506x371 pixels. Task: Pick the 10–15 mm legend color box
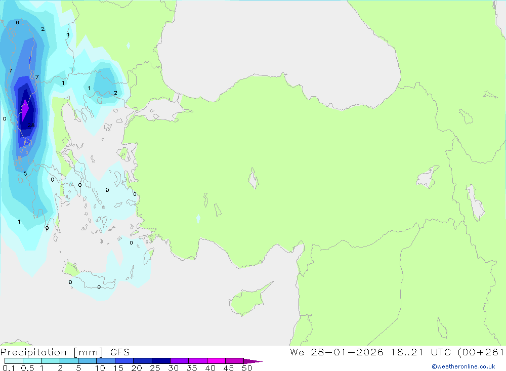click(x=106, y=361)
